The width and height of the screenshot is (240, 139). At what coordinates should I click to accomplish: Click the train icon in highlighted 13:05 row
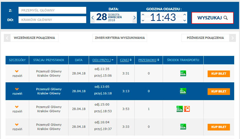pos(183,91)
